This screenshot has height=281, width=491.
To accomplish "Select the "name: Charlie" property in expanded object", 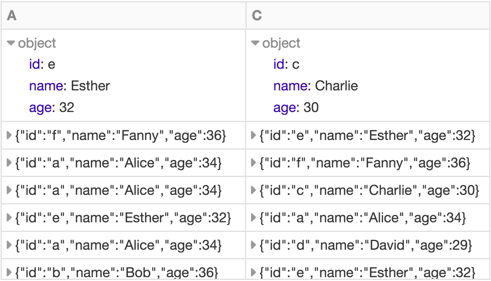I will [315, 86].
